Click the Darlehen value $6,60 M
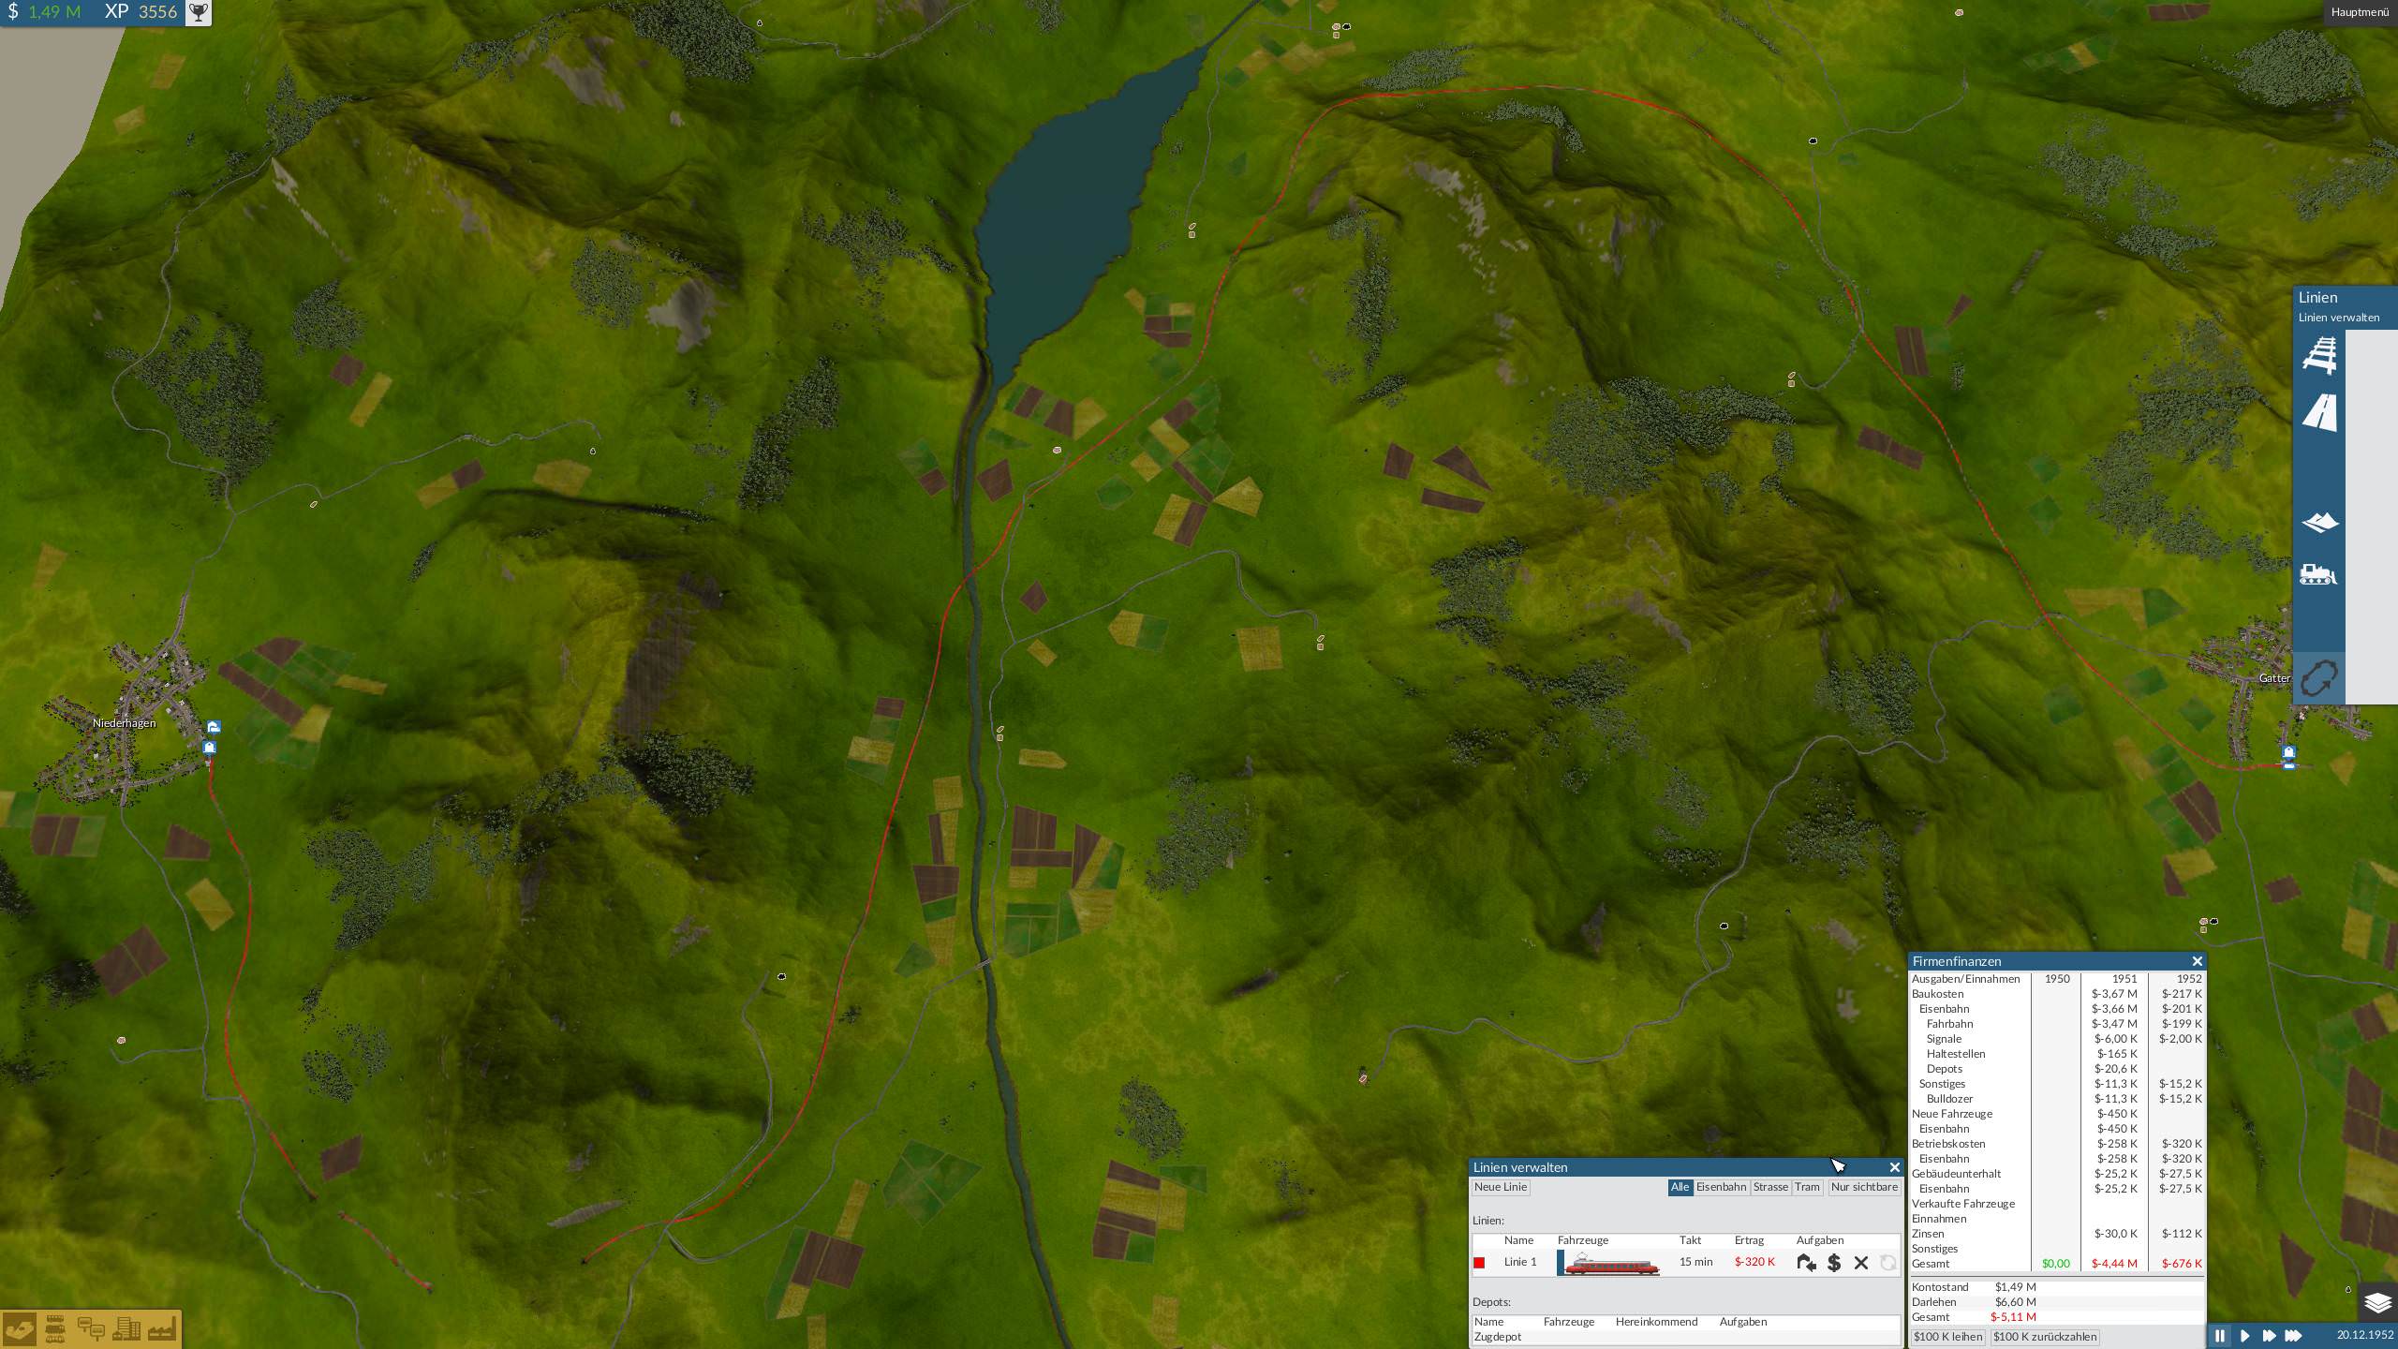The height and width of the screenshot is (1349, 2398). click(x=2016, y=1302)
